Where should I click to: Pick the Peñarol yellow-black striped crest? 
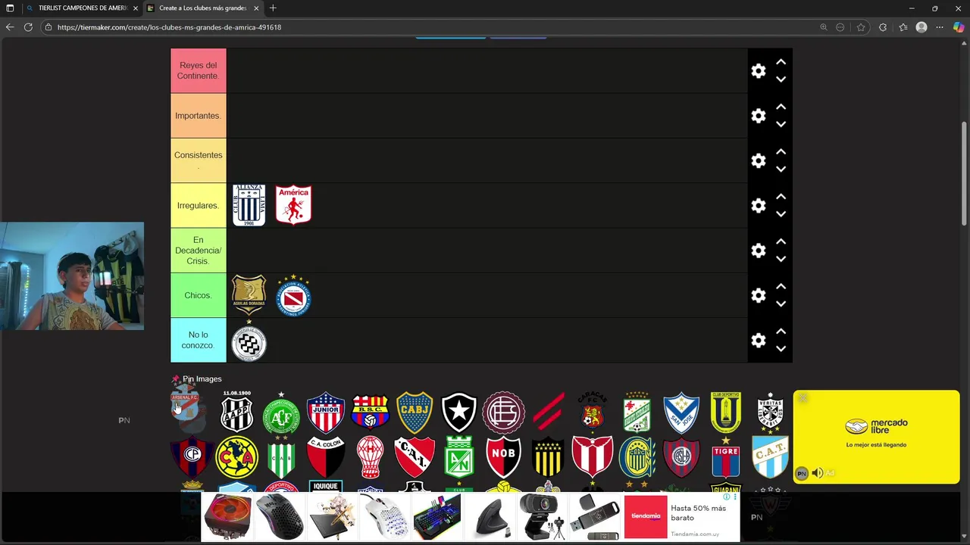[548, 456]
